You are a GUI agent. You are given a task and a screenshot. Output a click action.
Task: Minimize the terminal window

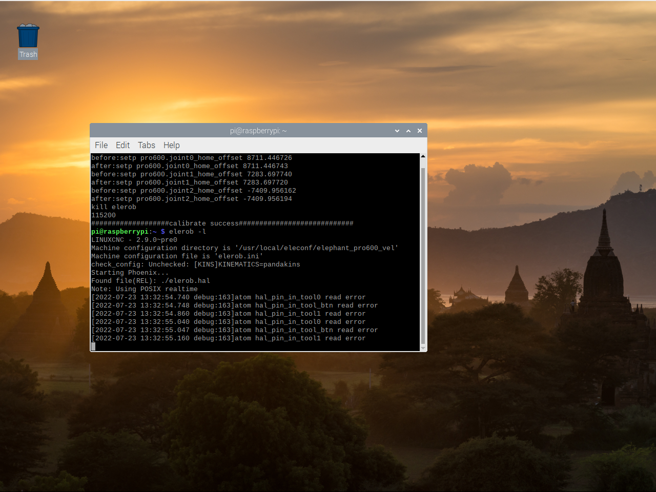397,131
